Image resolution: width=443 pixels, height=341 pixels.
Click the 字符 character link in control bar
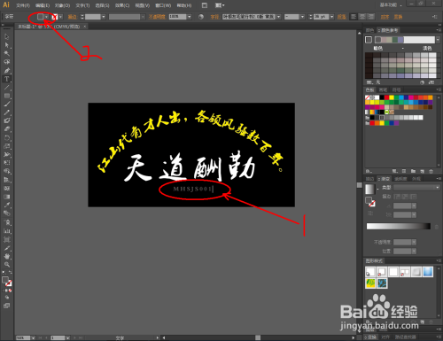pos(214,17)
